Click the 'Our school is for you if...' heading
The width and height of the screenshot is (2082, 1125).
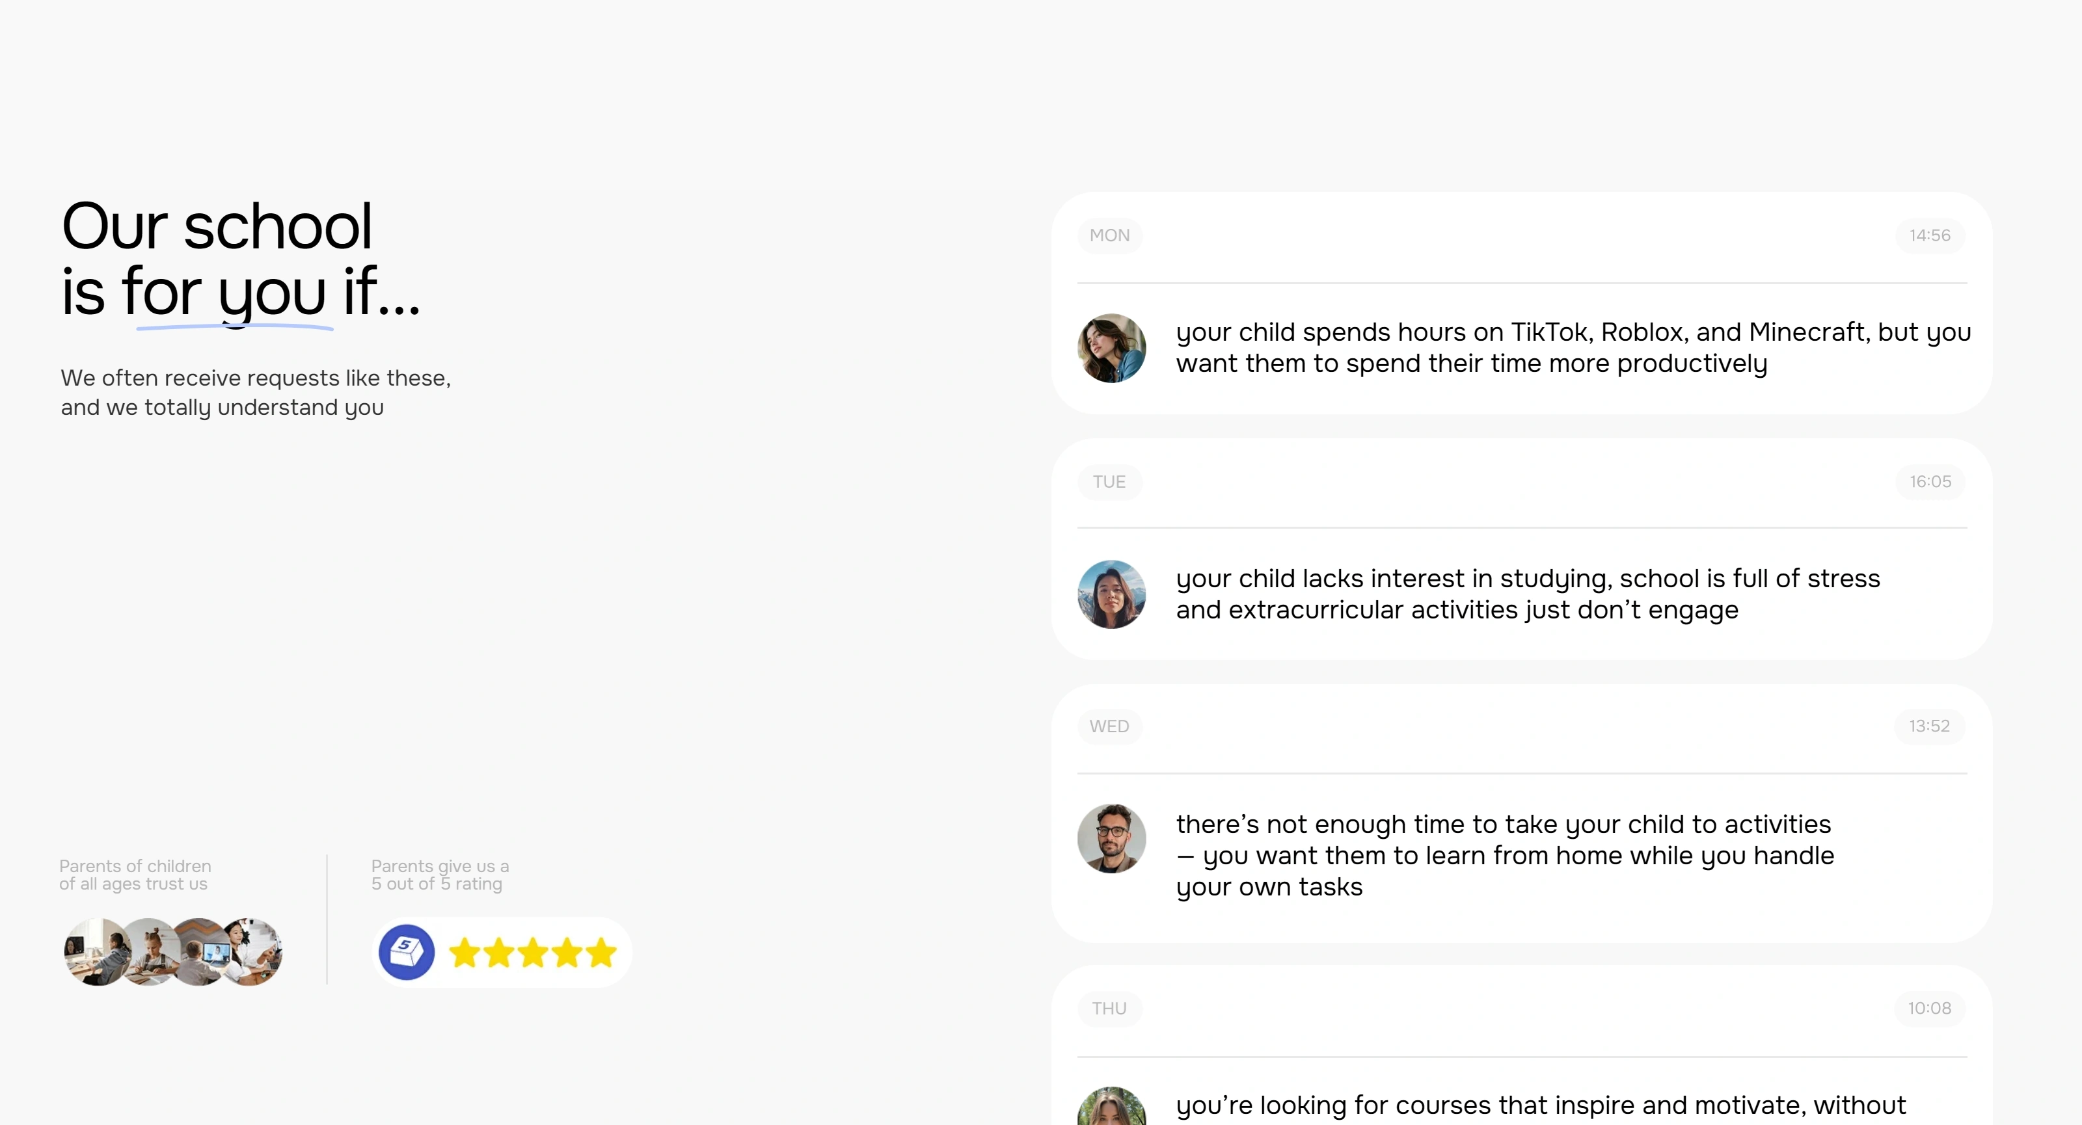[x=241, y=259]
